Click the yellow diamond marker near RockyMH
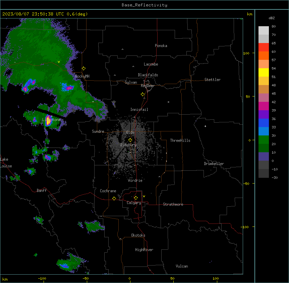The image size is (289, 283). click(84, 69)
